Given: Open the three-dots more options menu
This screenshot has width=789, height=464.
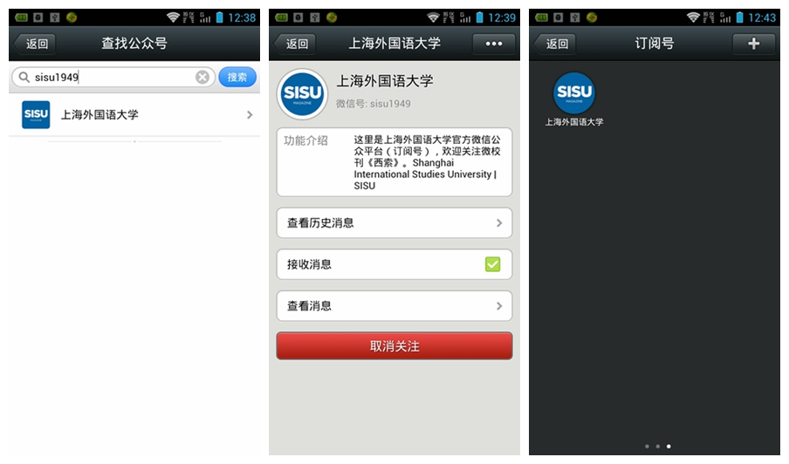Looking at the screenshot, I should tap(494, 44).
